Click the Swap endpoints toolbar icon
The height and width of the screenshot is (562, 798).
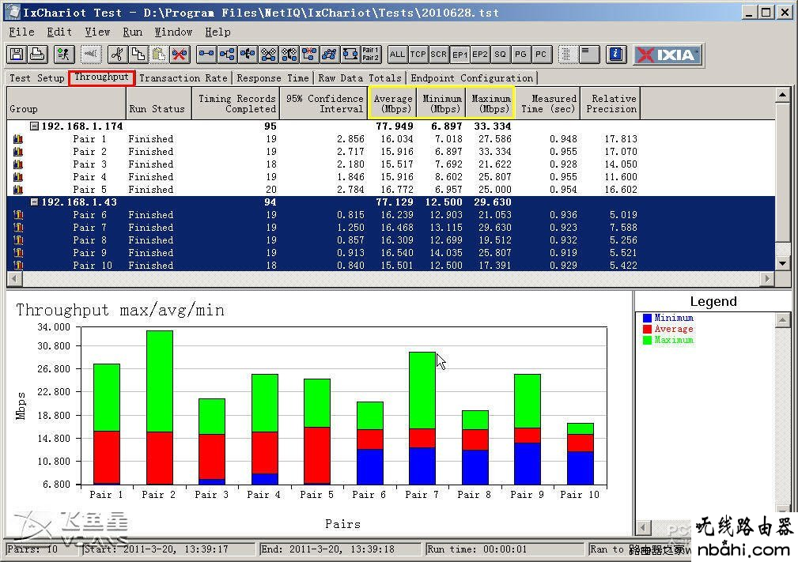click(x=350, y=54)
